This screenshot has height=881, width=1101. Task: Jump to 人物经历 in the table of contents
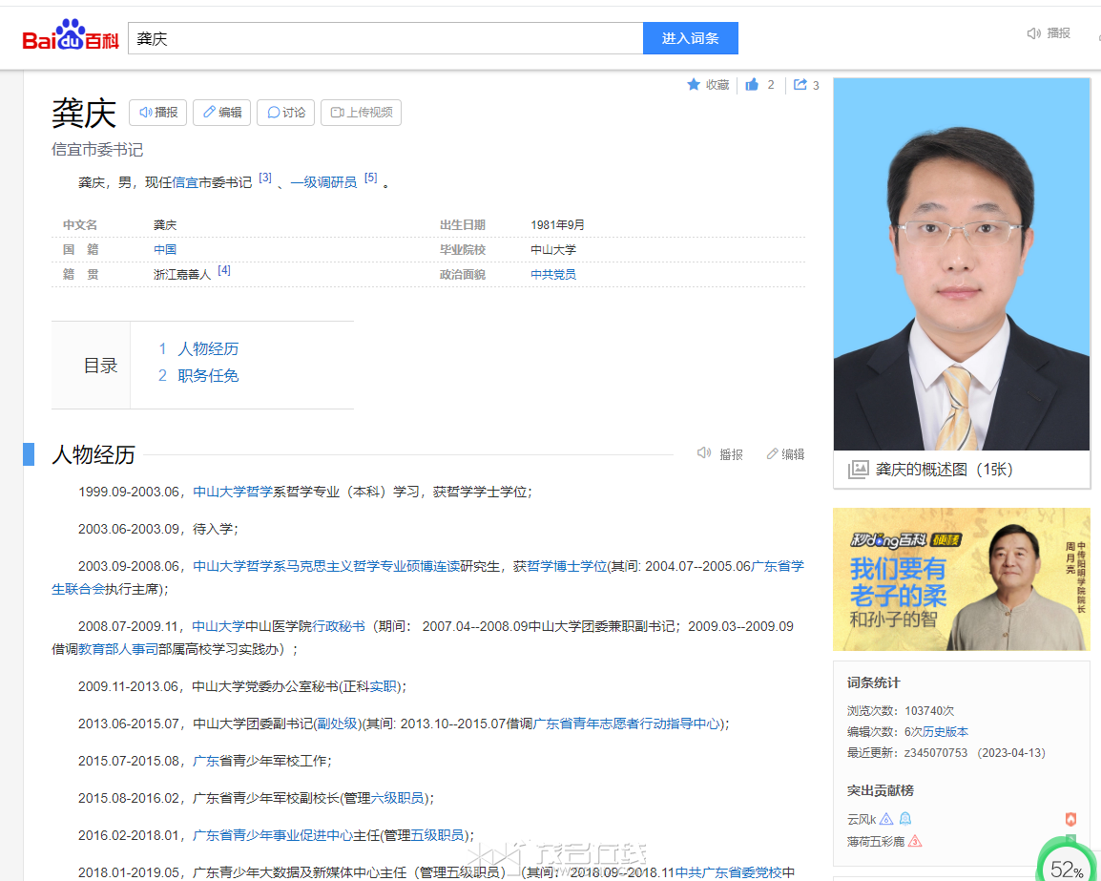click(208, 349)
